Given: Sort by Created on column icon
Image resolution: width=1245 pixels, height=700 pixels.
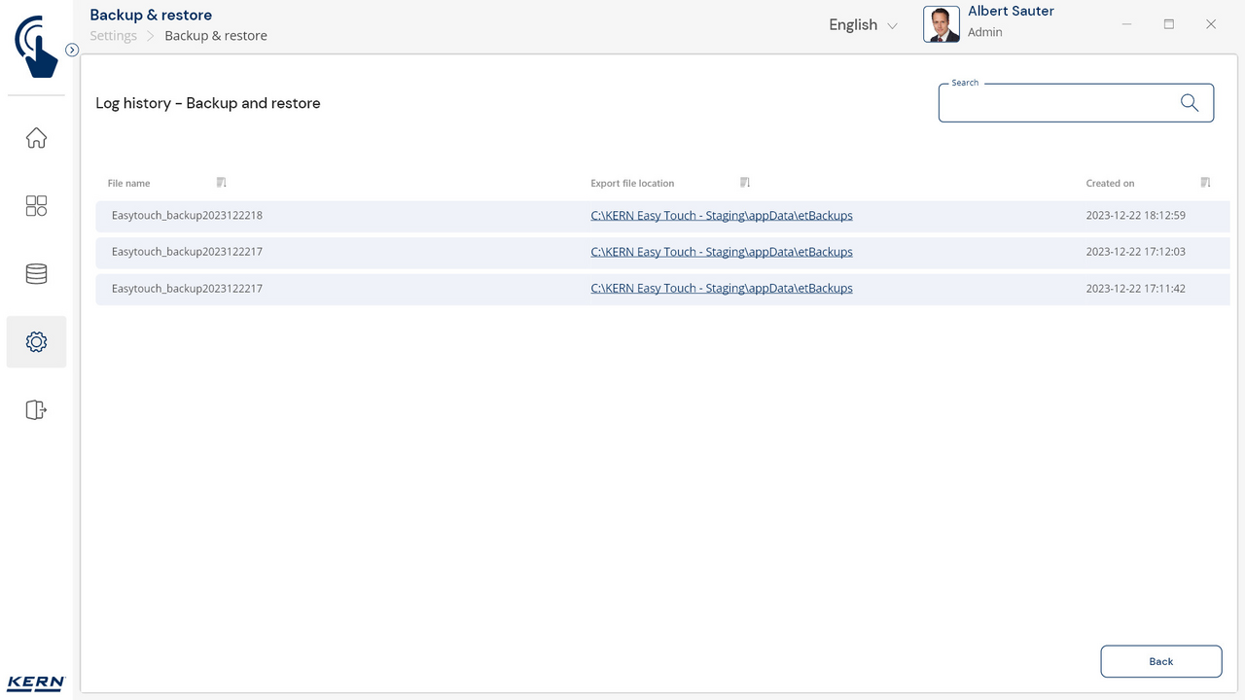Looking at the screenshot, I should pos(1205,183).
